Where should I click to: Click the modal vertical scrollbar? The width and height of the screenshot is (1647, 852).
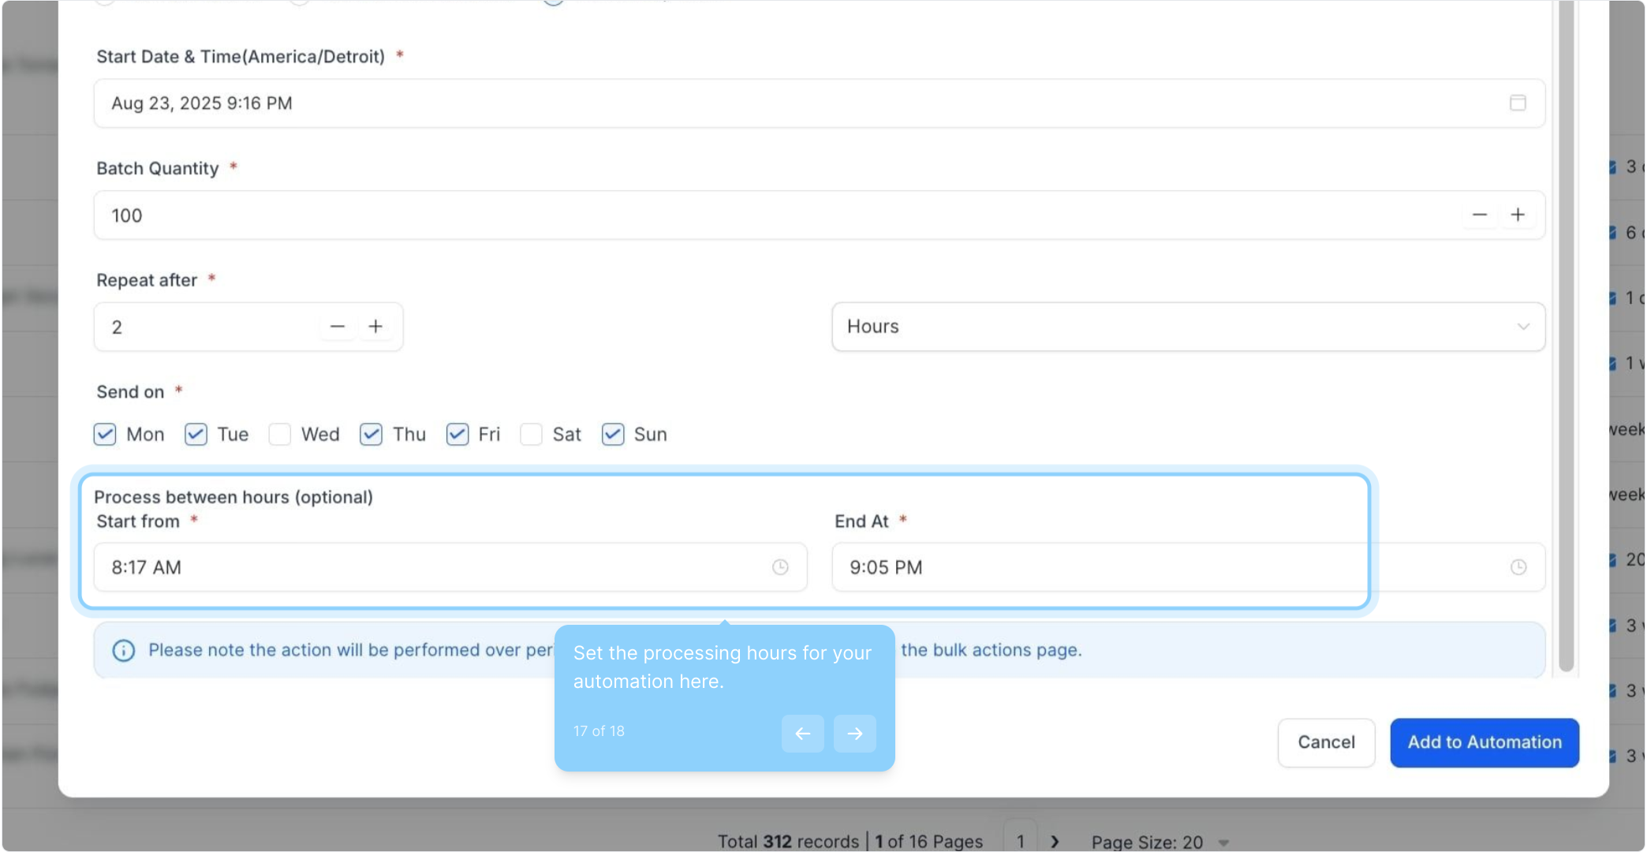point(1566,339)
